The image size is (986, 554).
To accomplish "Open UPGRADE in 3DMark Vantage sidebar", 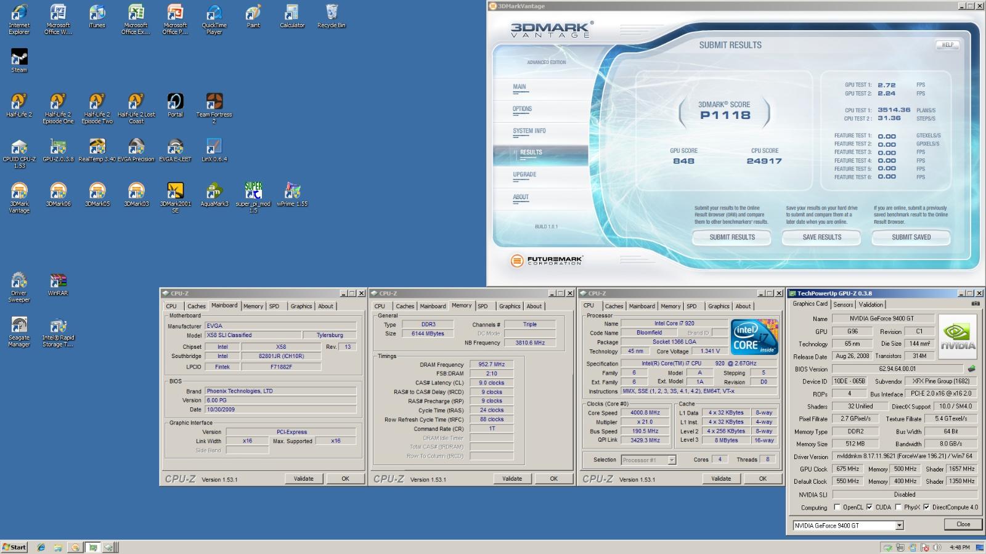I will point(524,175).
